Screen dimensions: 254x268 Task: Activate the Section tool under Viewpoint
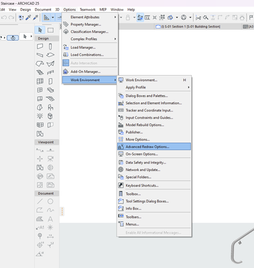(40, 150)
